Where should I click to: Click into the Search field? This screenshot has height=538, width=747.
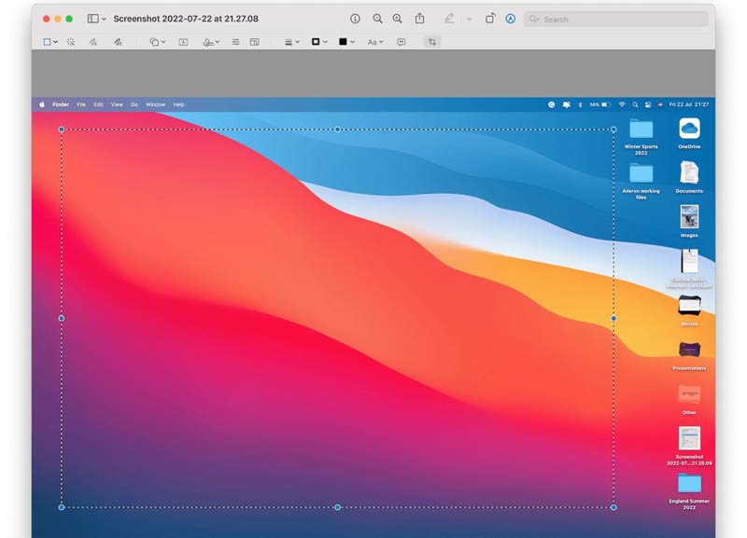click(x=616, y=19)
